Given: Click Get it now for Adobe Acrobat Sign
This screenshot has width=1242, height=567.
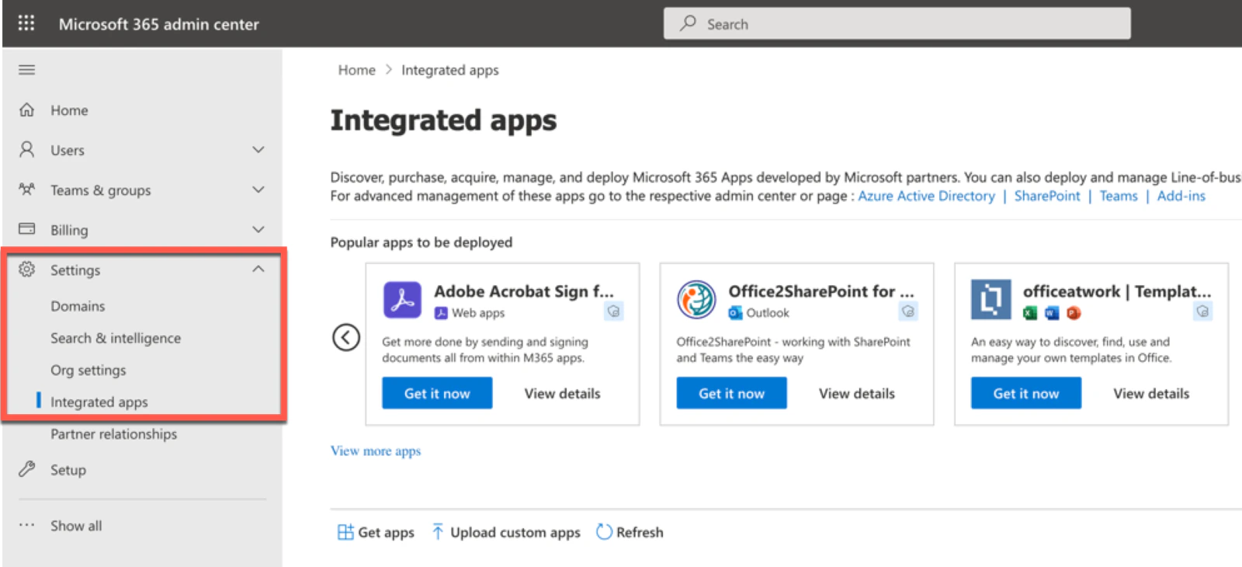Looking at the screenshot, I should [x=437, y=393].
